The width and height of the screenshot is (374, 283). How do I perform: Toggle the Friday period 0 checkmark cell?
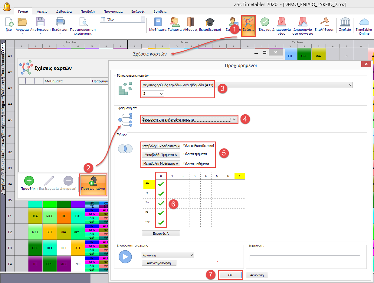pos(161,222)
